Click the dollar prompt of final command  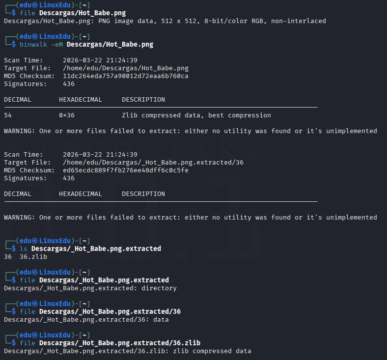tap(14, 343)
